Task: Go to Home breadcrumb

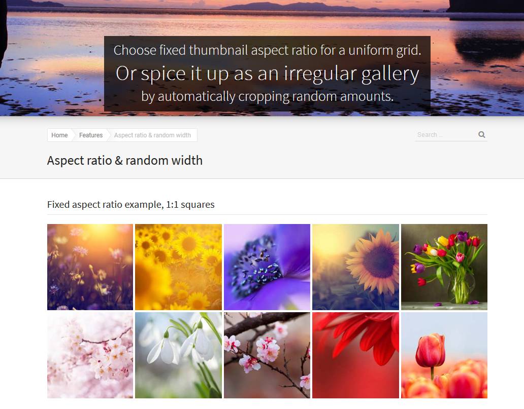Action: click(59, 135)
